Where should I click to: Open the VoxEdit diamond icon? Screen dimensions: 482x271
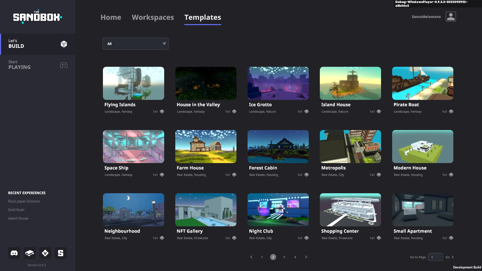(x=45, y=253)
